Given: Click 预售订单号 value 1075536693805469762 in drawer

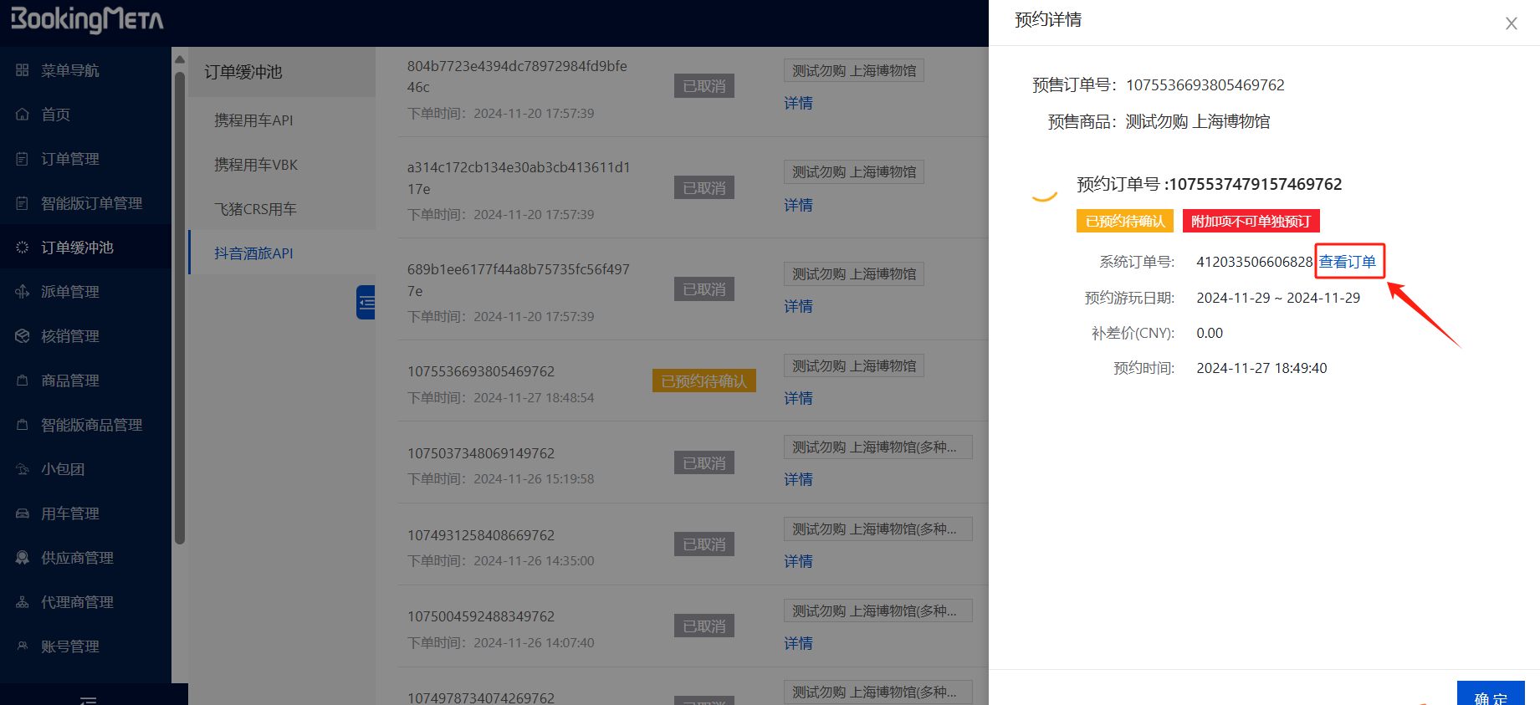Looking at the screenshot, I should click(1205, 85).
